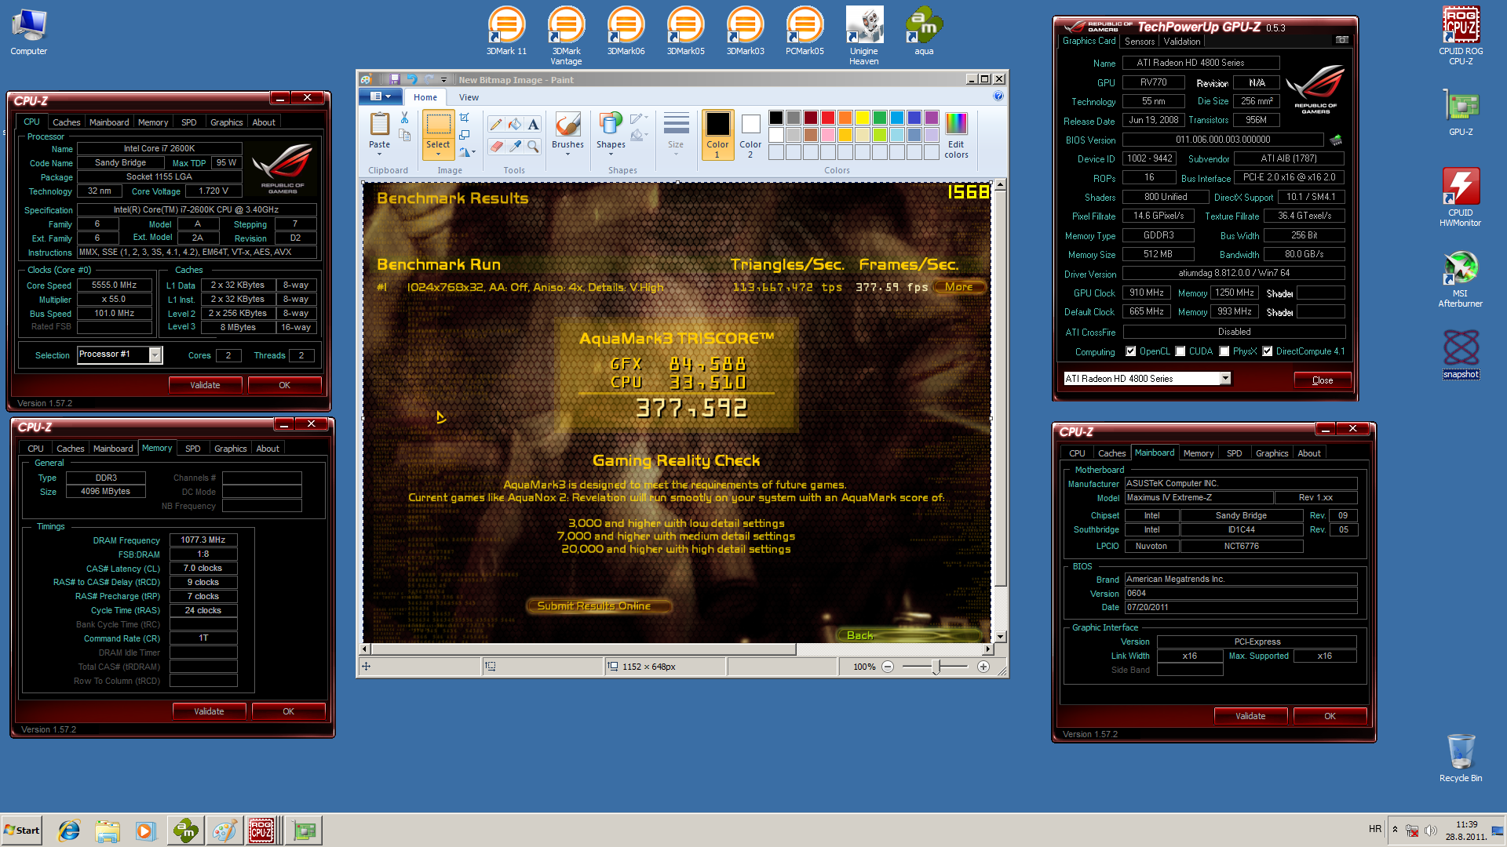
Task: Select the Eraser tool in Paint
Action: (496, 146)
